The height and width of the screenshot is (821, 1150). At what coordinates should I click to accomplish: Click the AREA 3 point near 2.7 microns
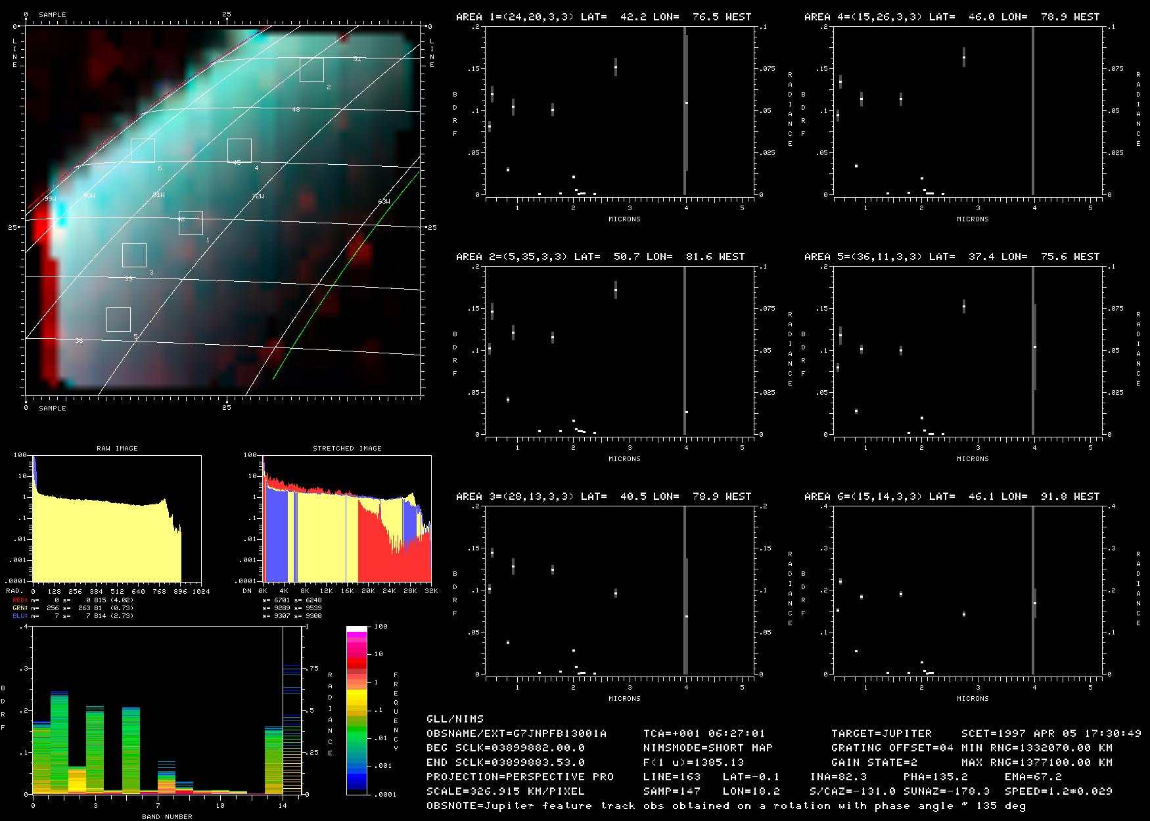click(x=616, y=592)
